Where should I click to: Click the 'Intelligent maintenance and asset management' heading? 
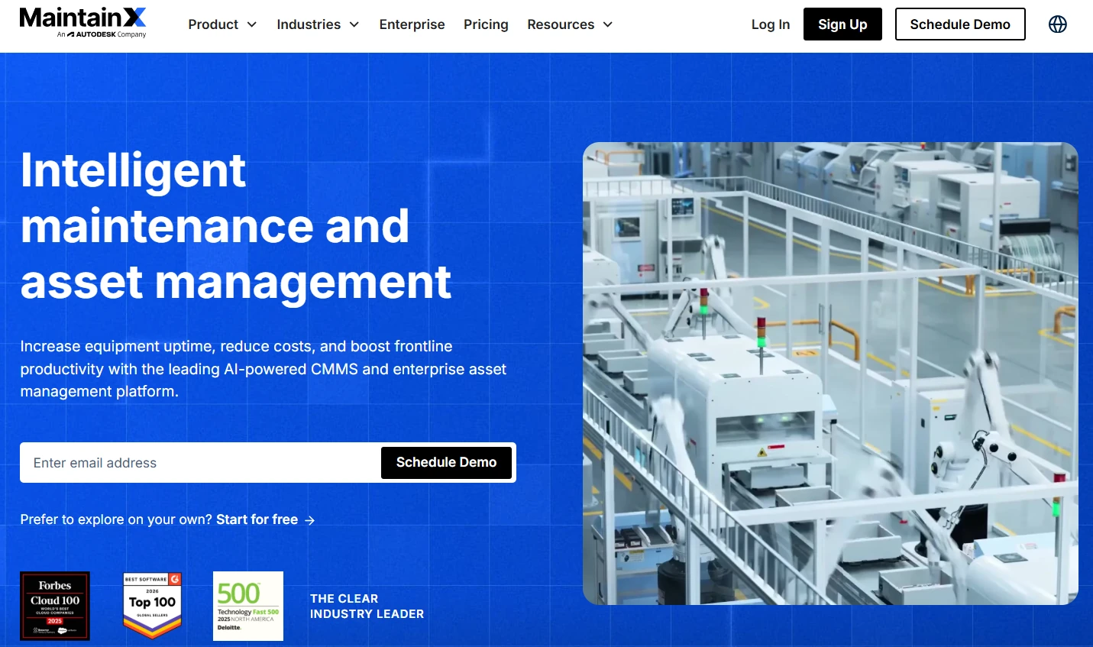pyautogui.click(x=236, y=226)
